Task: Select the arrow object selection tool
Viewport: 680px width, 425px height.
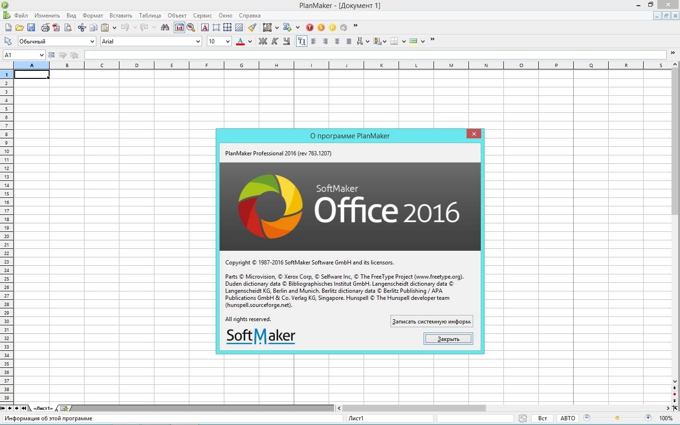Action: pos(8,41)
